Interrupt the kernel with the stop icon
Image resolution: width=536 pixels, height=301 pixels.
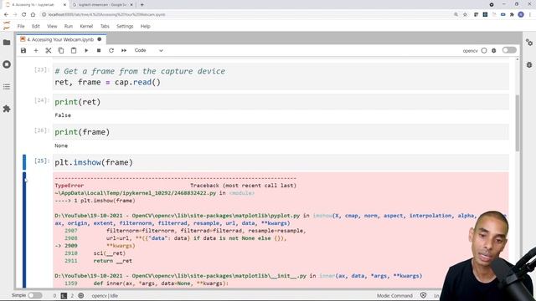[99, 50]
